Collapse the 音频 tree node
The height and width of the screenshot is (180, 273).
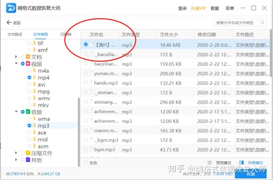[16, 111]
